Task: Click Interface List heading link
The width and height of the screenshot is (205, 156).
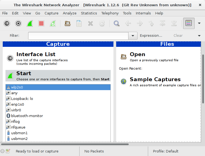Action: [x=36, y=54]
